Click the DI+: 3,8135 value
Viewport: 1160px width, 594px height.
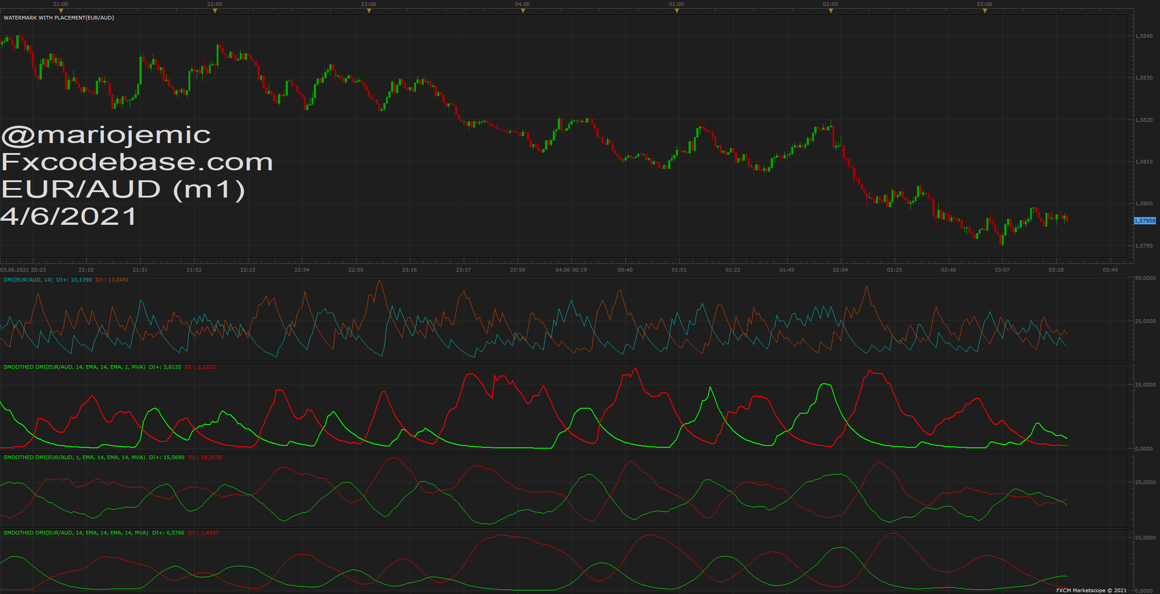(x=165, y=367)
